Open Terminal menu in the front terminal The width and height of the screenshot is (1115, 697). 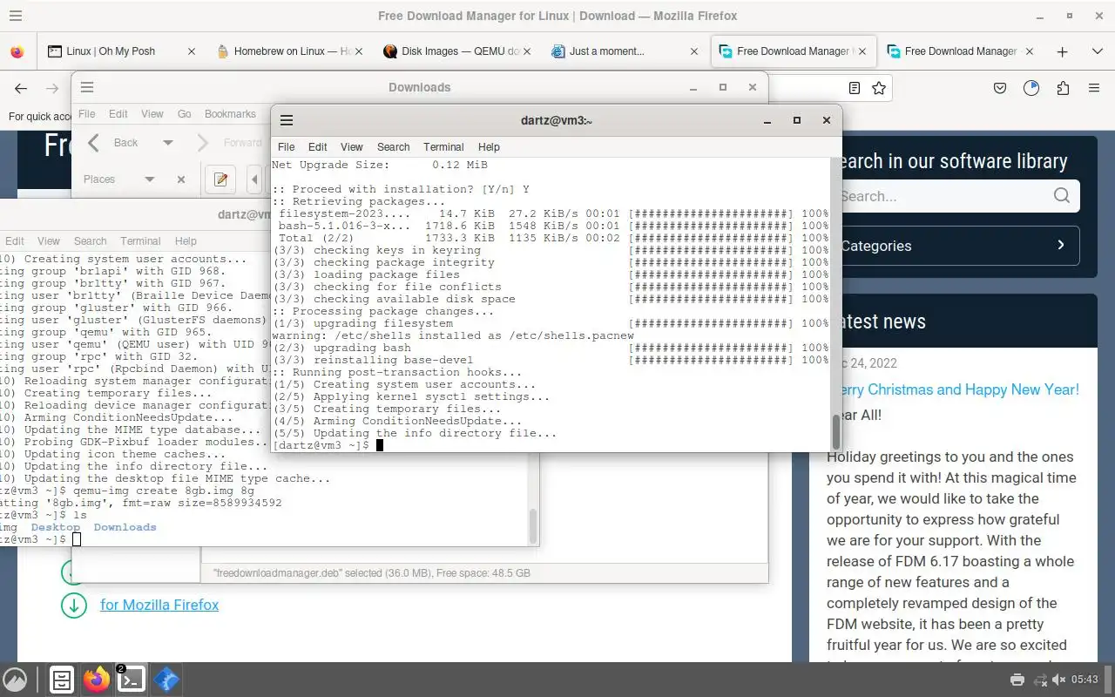click(x=443, y=147)
